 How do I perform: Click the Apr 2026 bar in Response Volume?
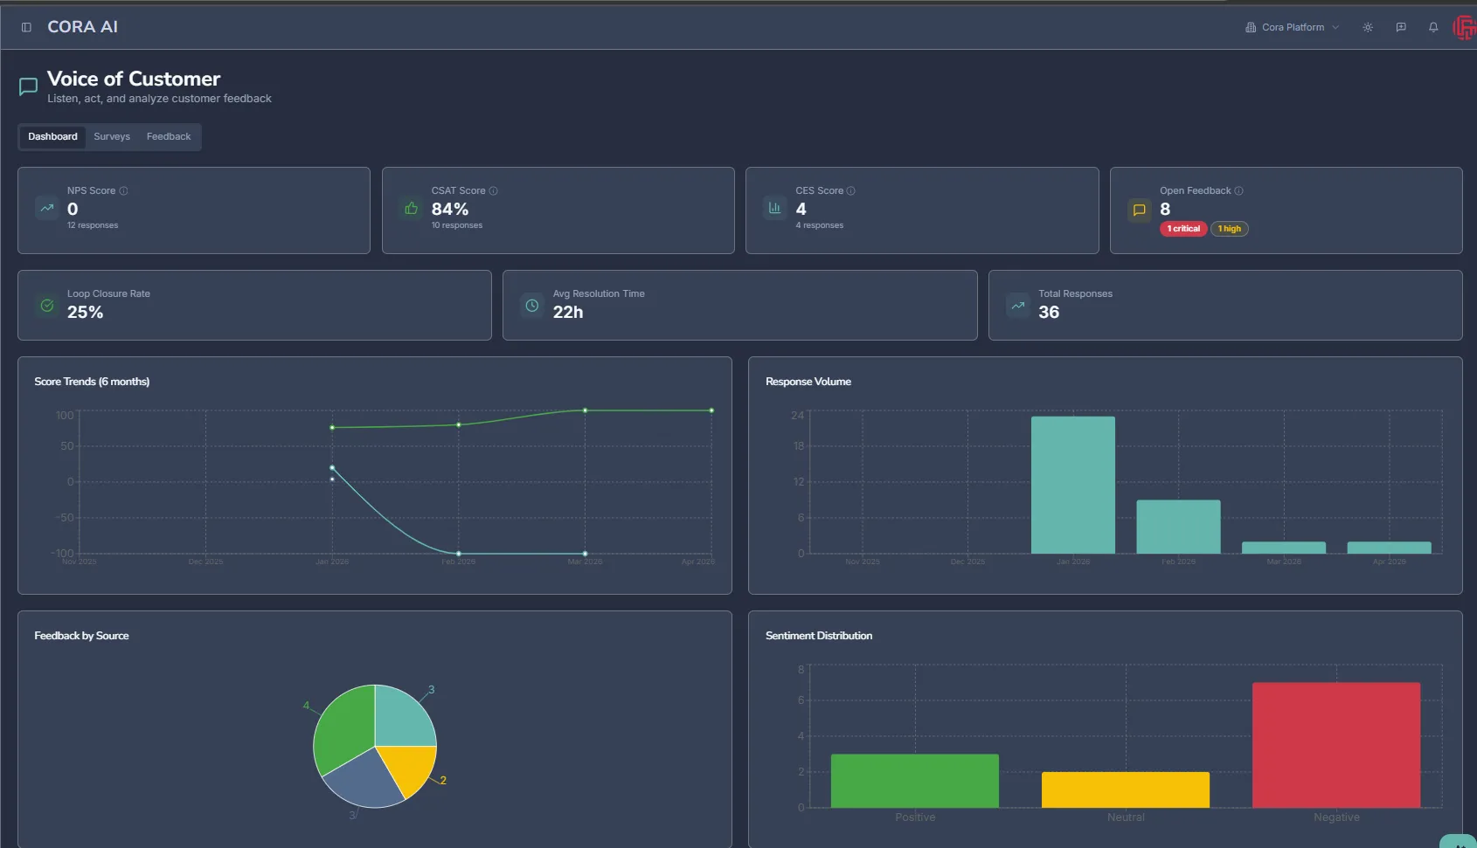pos(1390,548)
